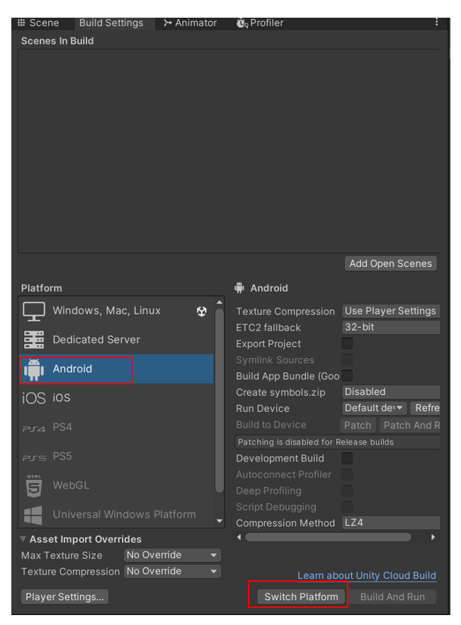Select Dedicated Server platform
The image size is (461, 625).
pos(116,340)
